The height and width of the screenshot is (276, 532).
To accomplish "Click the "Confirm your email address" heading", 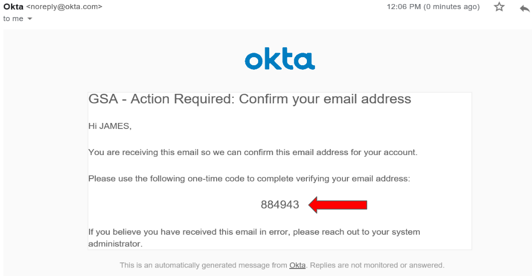I will click(x=325, y=99).
